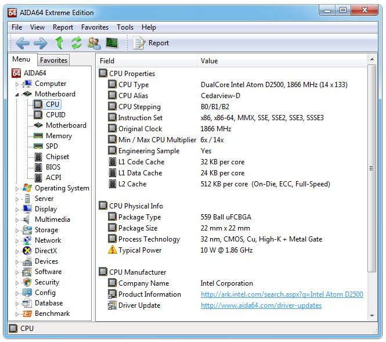The width and height of the screenshot is (386, 342).
Task: Open the Tools menu
Action: pyautogui.click(x=125, y=27)
